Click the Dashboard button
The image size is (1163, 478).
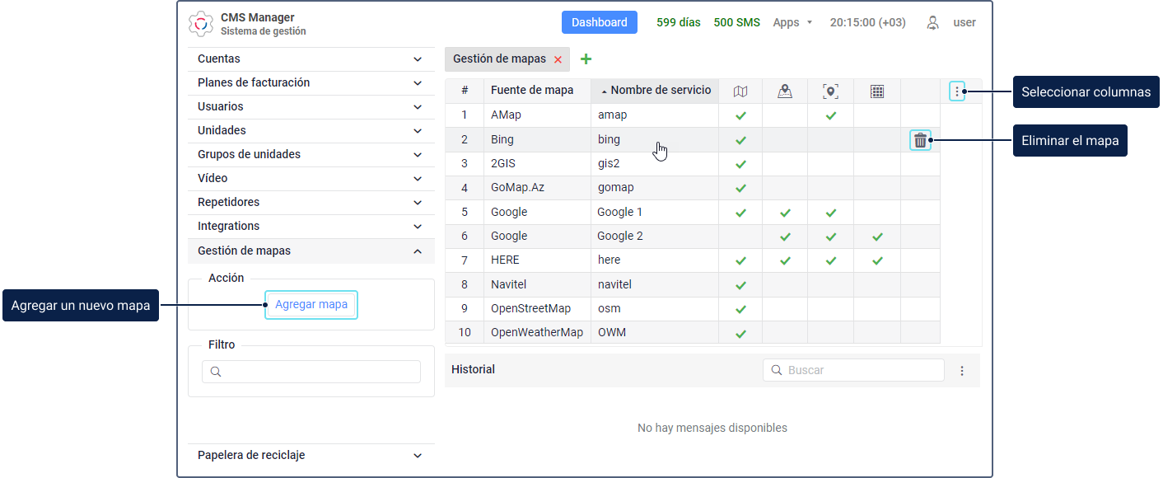600,23
